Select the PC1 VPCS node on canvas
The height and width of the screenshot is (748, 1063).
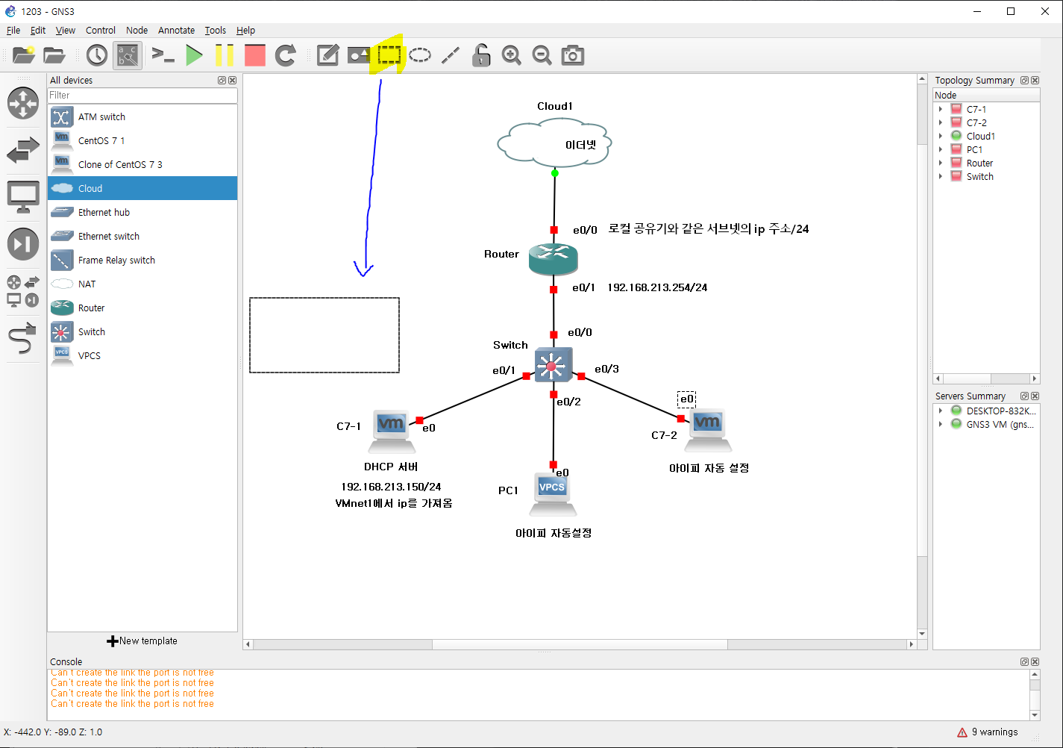tap(553, 494)
